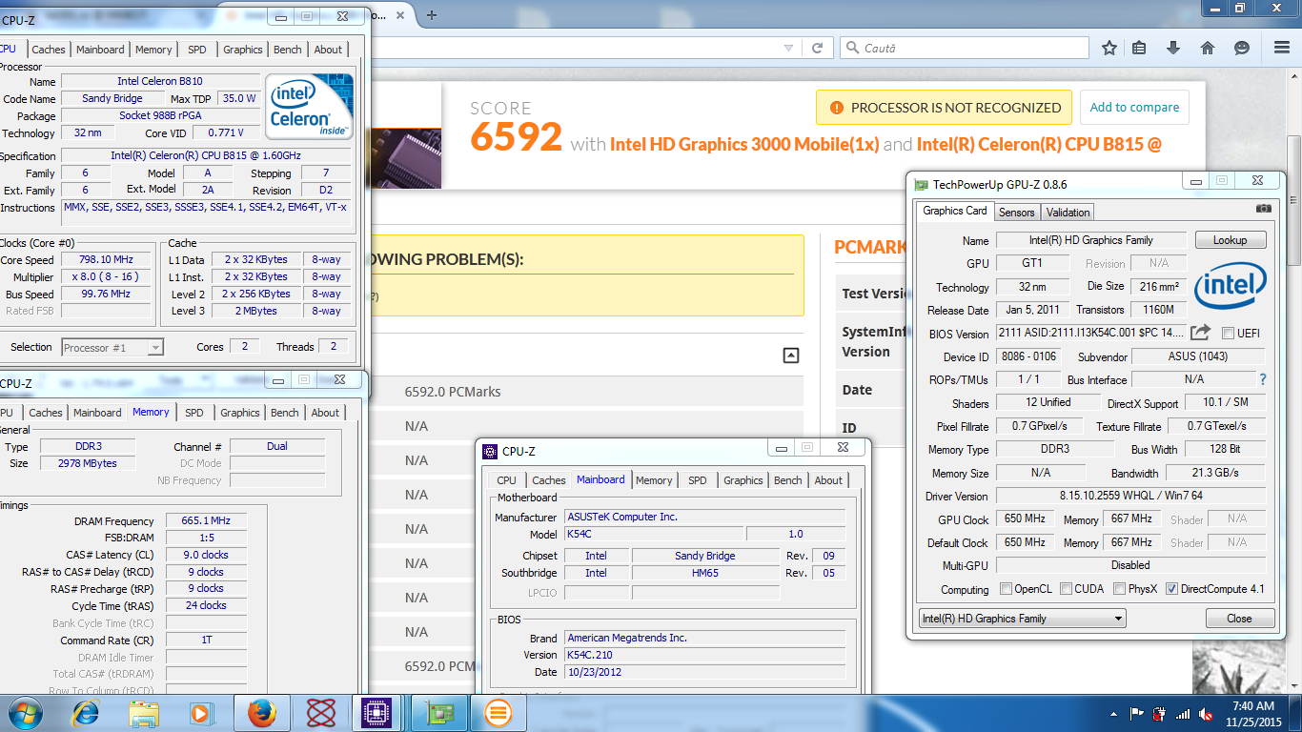Click DRAM Frequency value 665.1 MHz
This screenshot has width=1302, height=732.
click(206, 521)
